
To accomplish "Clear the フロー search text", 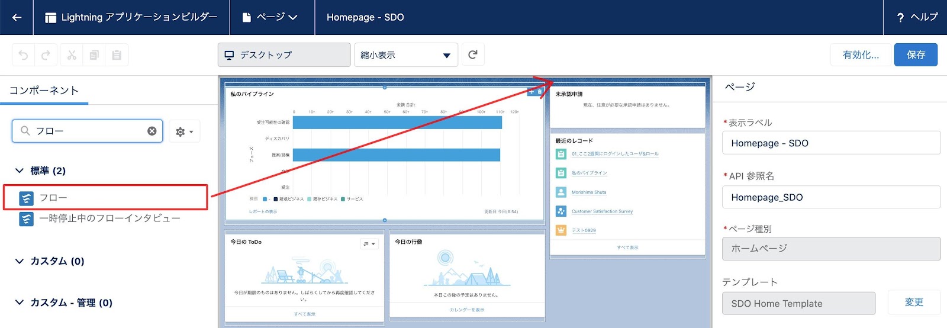I will pyautogui.click(x=152, y=131).
